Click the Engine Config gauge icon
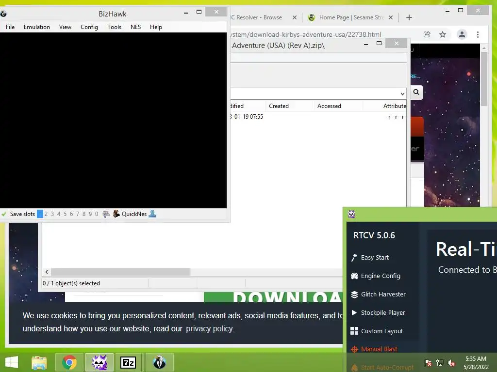 pyautogui.click(x=354, y=276)
